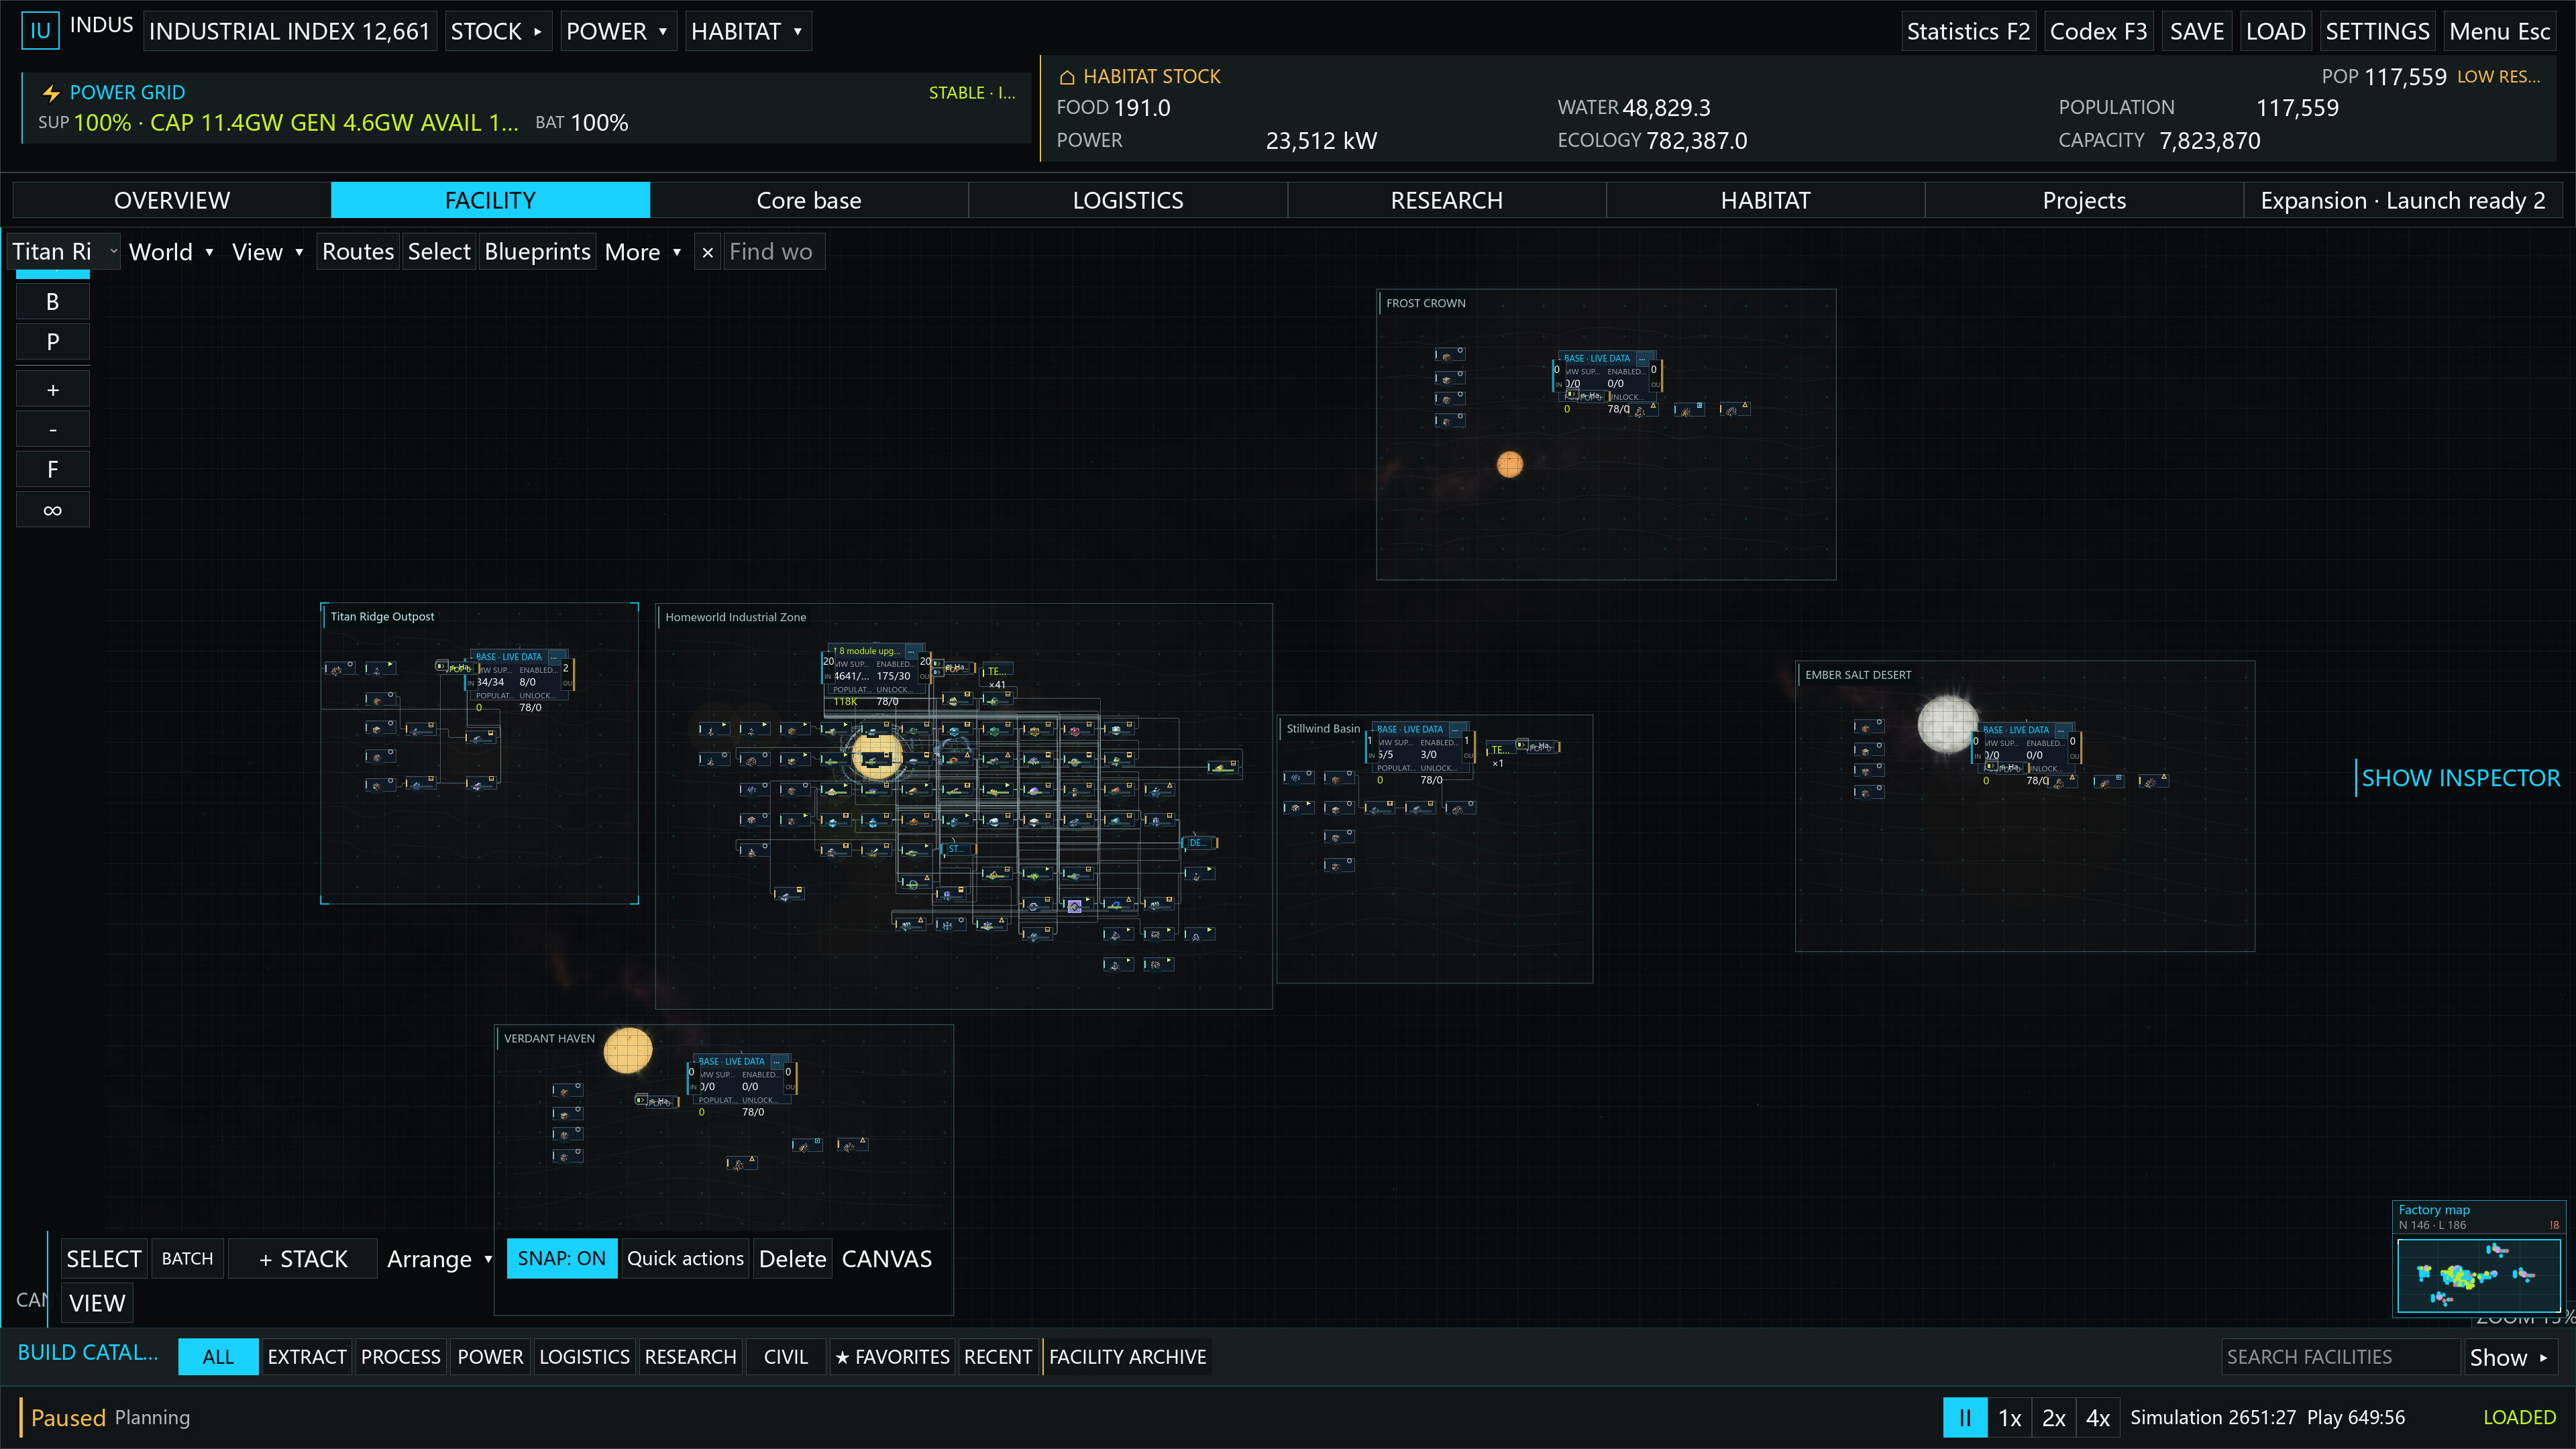The image size is (2576, 1449).
Task: Open the Projects tab
Action: pyautogui.click(x=2085, y=200)
